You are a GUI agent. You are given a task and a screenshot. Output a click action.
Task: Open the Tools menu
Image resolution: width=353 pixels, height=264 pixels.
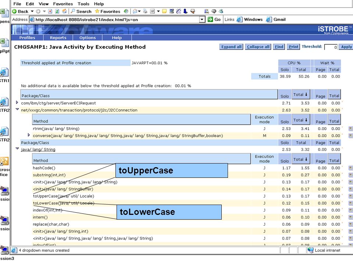[83, 4]
